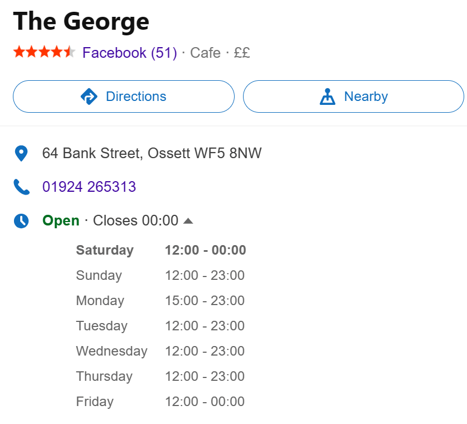The width and height of the screenshot is (467, 424).
Task: Click Friday opening hours row
Action: pyautogui.click(x=160, y=402)
